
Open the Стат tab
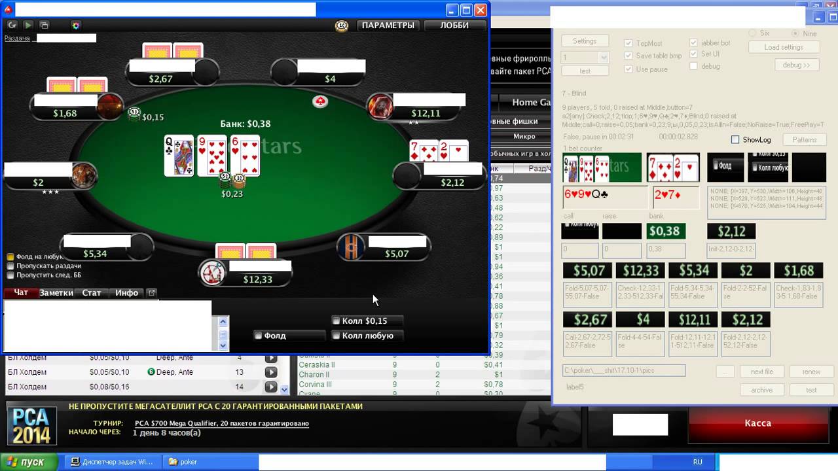coord(92,292)
